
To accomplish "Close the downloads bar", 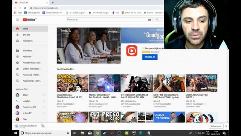I will tap(226, 126).
